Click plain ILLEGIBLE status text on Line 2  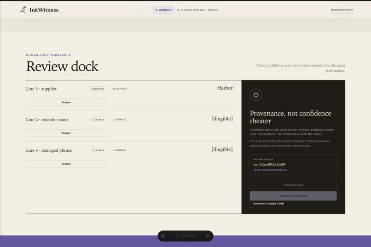pyautogui.click(x=119, y=120)
